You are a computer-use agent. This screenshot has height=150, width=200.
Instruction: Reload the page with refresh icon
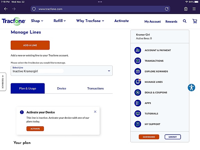[x=167, y=9]
